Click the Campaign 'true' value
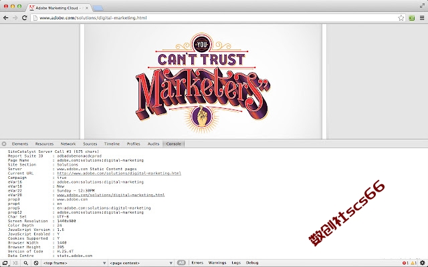The width and height of the screenshot is (428, 267). 62,178
